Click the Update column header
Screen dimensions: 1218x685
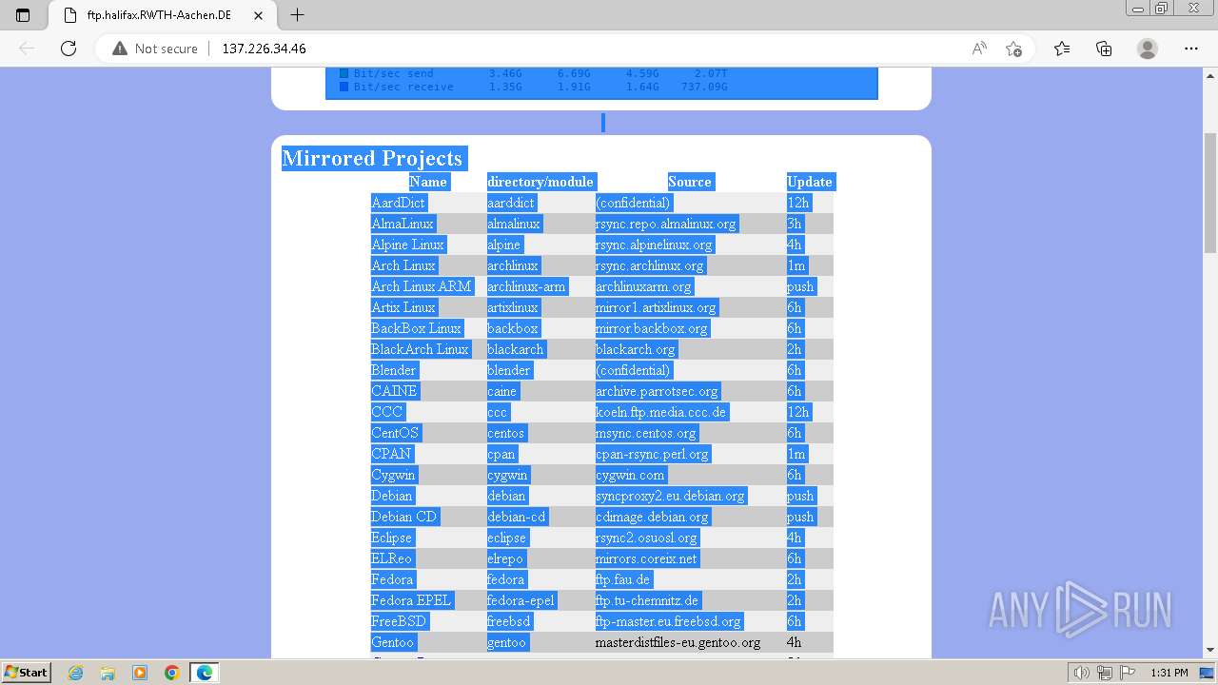click(x=810, y=182)
